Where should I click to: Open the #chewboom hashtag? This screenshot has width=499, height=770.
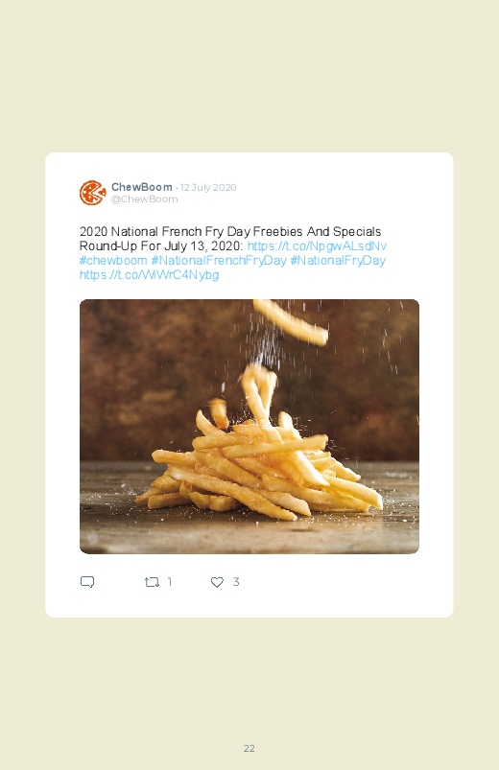point(113,260)
